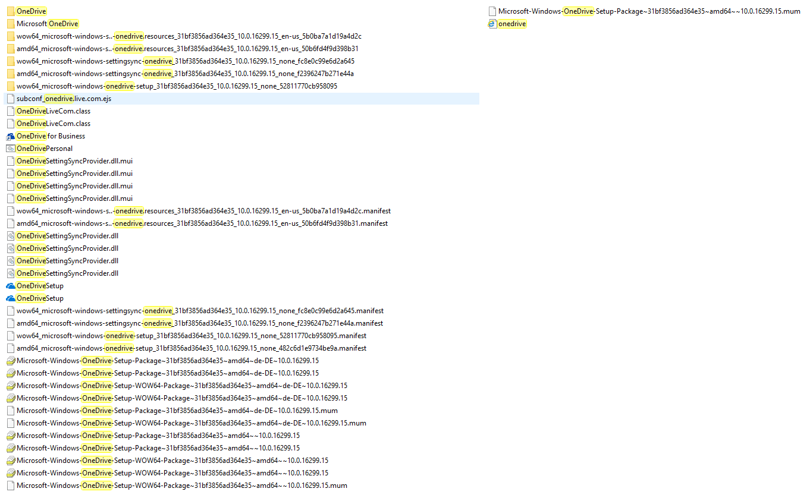The height and width of the screenshot is (498, 810).
Task: Click the lowercase onedrive internet shortcut icon
Action: pyautogui.click(x=492, y=24)
